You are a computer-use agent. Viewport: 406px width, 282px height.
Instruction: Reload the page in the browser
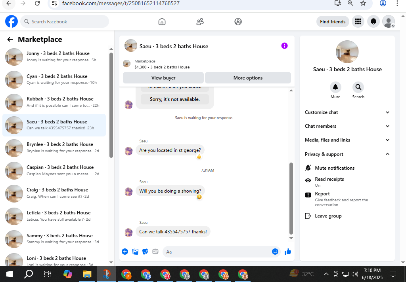37,3
